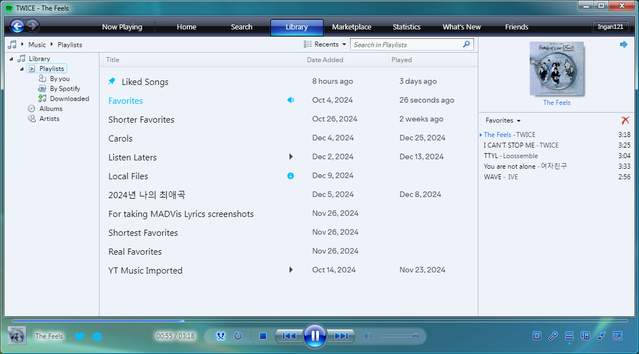Open Albums in the library tree

[51, 109]
